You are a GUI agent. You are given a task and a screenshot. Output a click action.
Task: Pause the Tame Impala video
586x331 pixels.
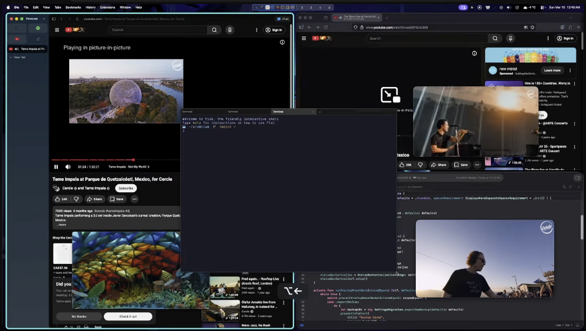click(x=56, y=167)
